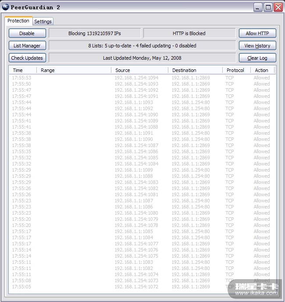Click the 8 Lists up-to-date status text
Viewport: 285px width, 302px height.
pyautogui.click(x=142, y=46)
